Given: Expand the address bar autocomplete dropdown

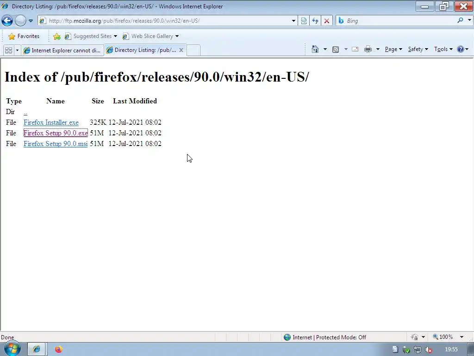Looking at the screenshot, I should point(293,21).
